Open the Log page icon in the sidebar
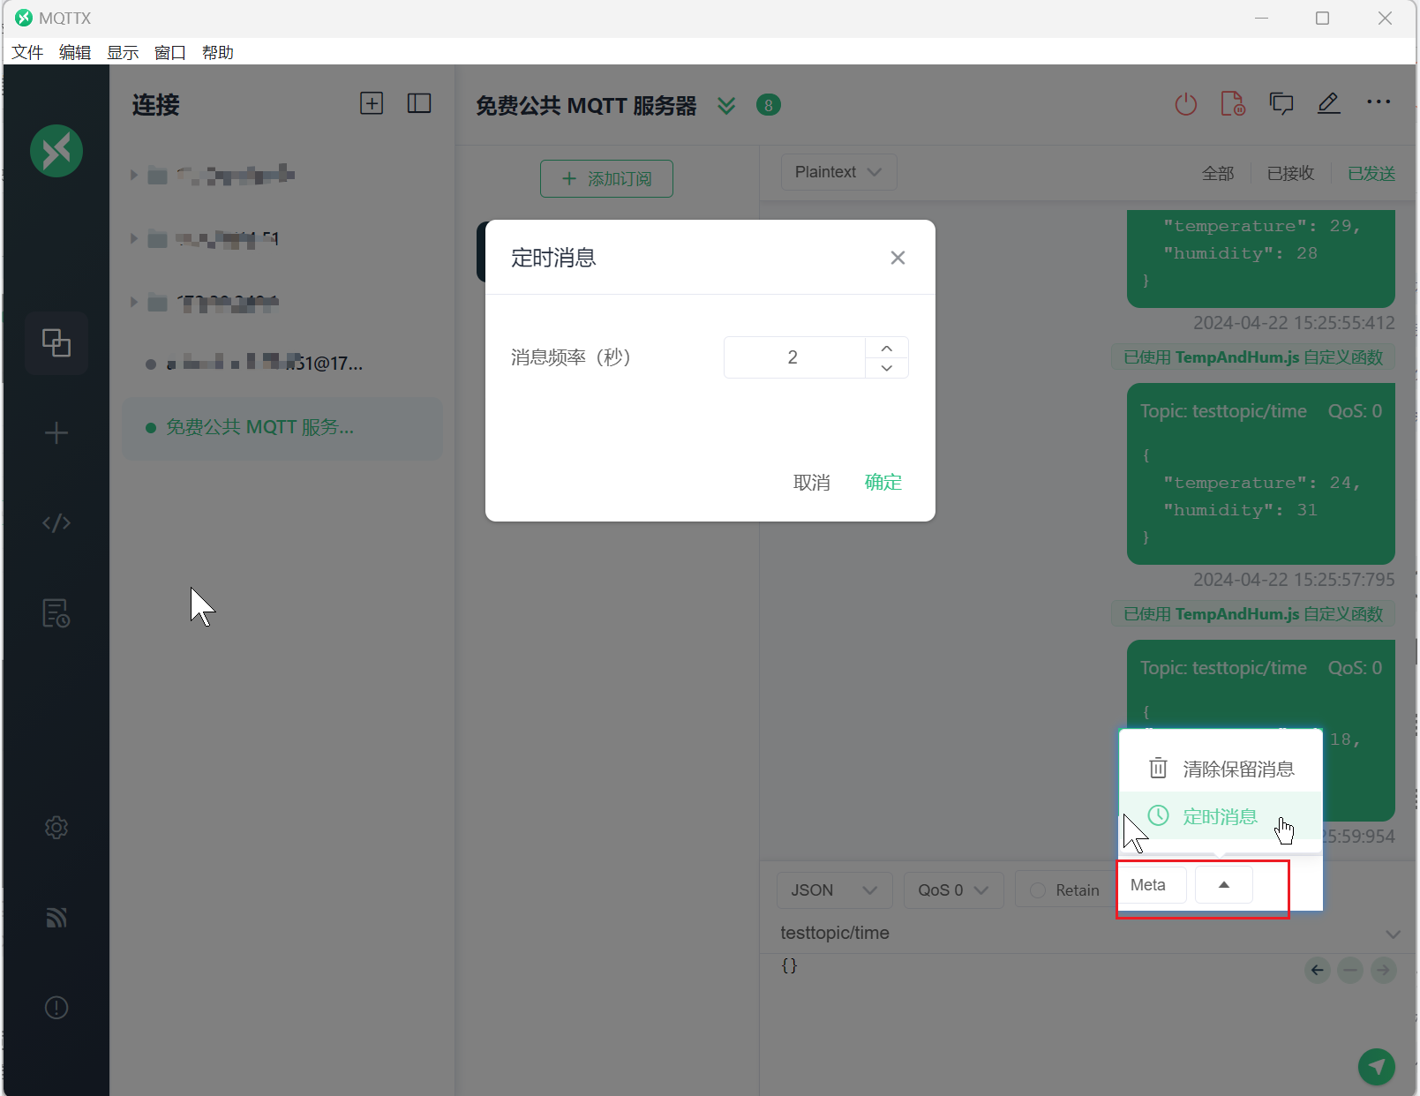The image size is (1420, 1096). click(x=56, y=612)
